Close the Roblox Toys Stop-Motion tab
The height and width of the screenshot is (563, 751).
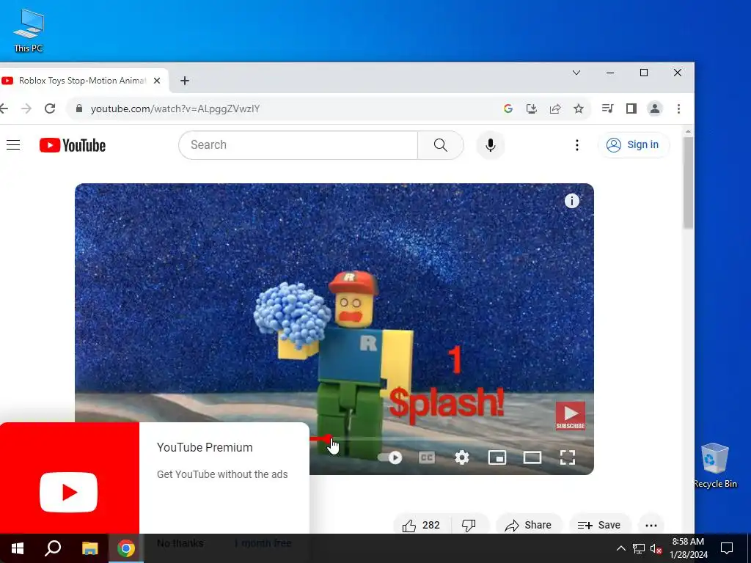pos(157,81)
